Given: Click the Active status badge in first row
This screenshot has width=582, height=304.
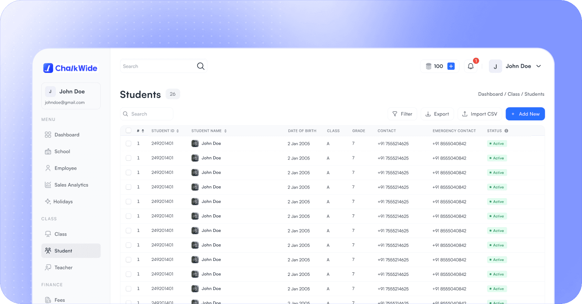Looking at the screenshot, I should (497, 144).
